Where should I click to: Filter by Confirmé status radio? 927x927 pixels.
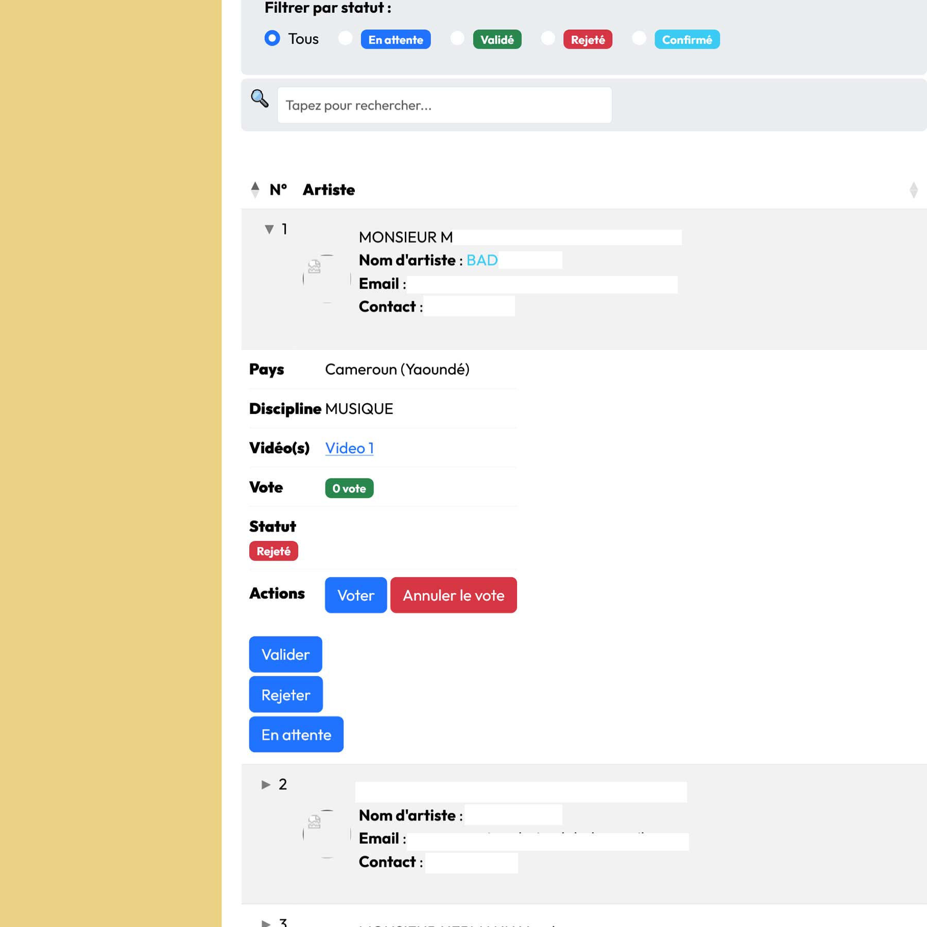point(639,39)
